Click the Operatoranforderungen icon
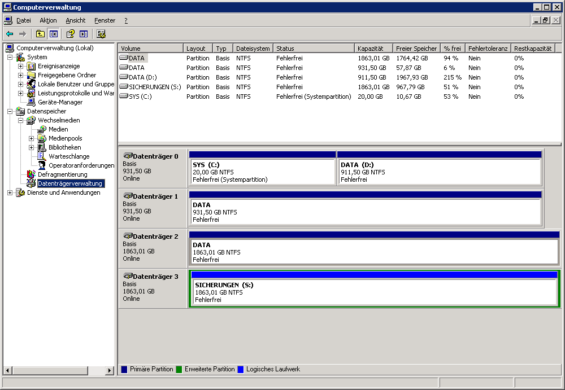 42,165
